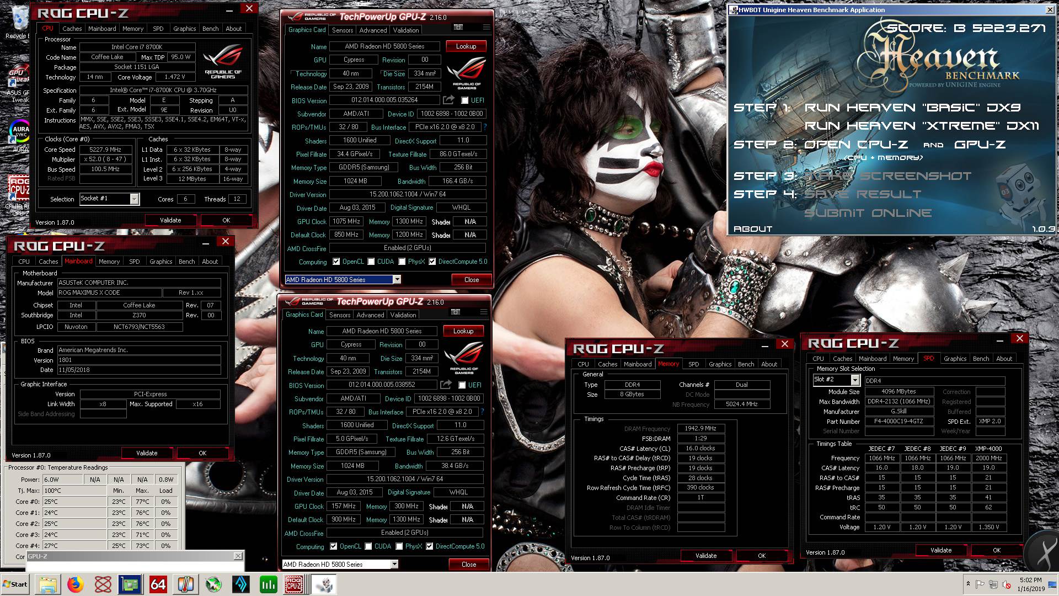
Task: Open the hamburger menu in top GPU-Z
Action: (486, 27)
